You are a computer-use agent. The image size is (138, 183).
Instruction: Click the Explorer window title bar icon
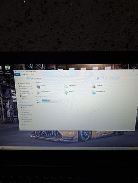pos(16,72)
